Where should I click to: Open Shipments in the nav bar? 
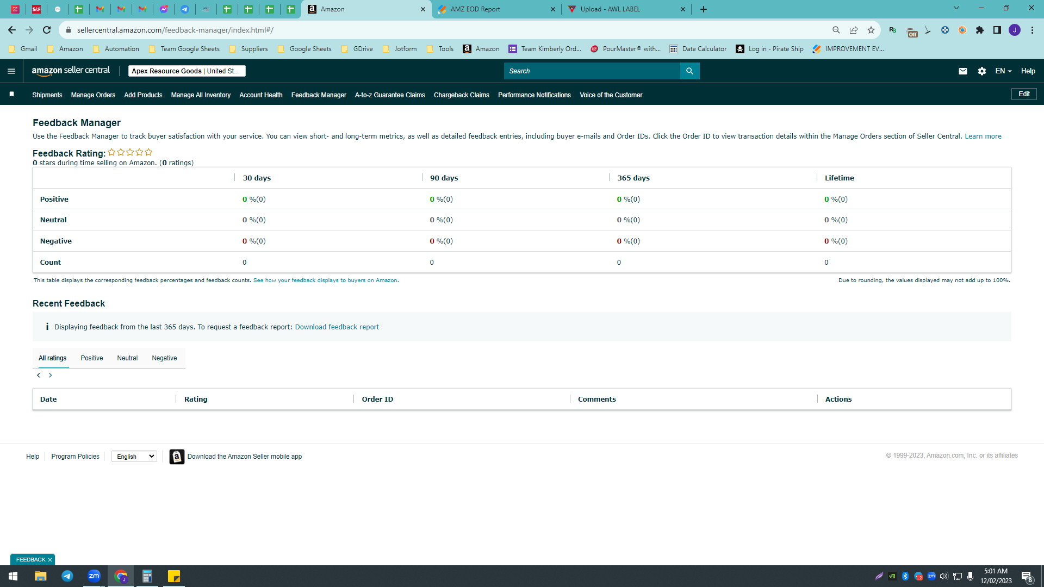click(47, 95)
